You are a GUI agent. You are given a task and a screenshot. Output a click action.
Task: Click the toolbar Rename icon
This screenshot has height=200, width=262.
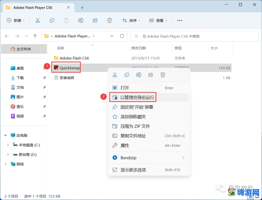tap(81, 20)
